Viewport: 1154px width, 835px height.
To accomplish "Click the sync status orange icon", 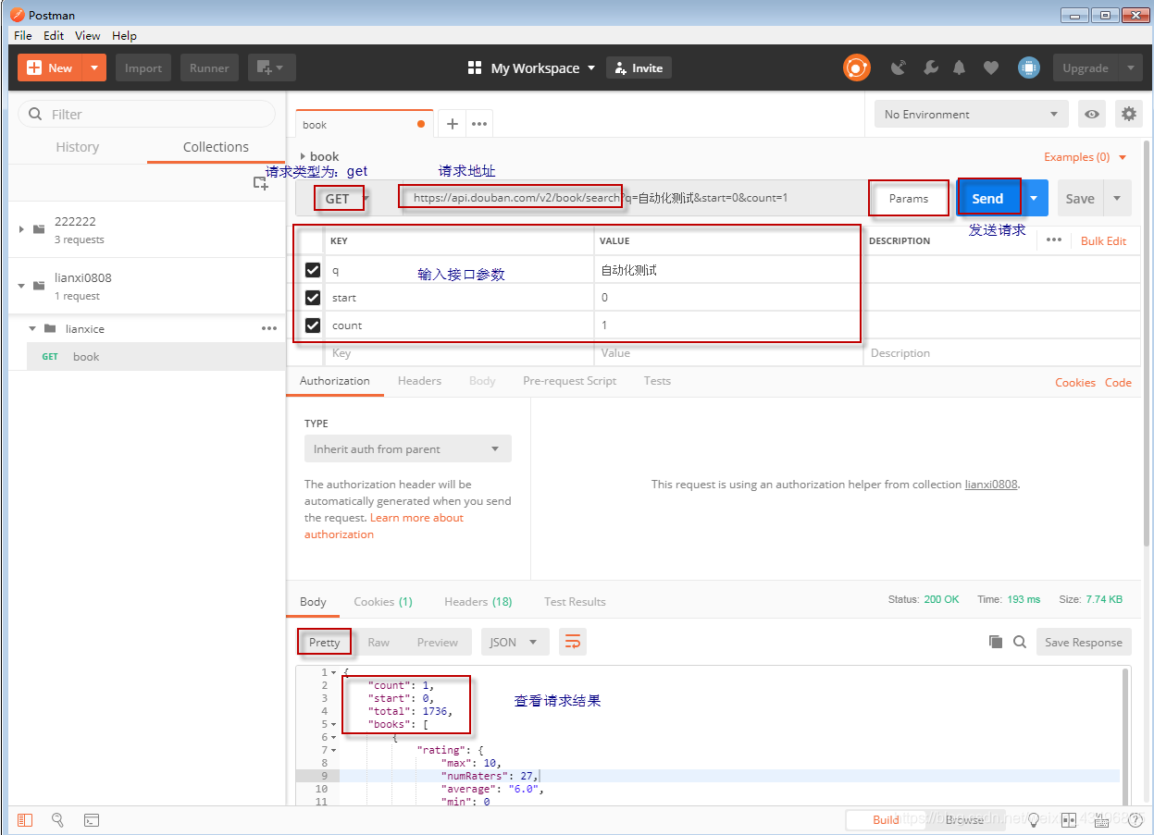I will (856, 68).
